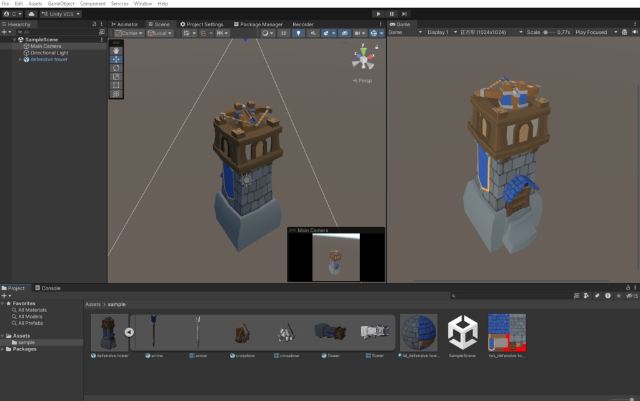
Task: Open the Unity VCS dropdown
Action: tap(61, 14)
